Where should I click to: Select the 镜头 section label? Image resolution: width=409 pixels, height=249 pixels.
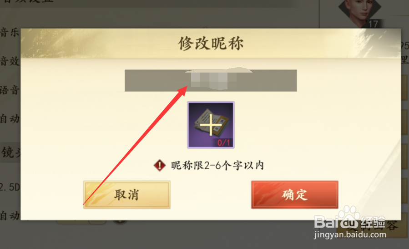(10, 152)
